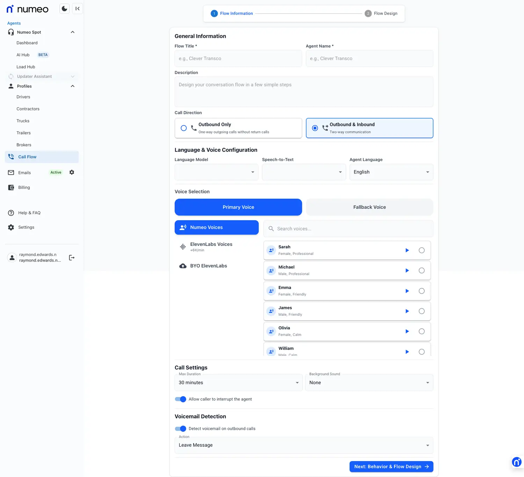524x477 pixels.
Task: Open the Numeo chat widget icon
Action: [516, 462]
